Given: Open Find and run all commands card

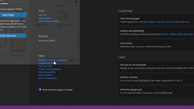Looking at the screenshot, I should coord(156,67).
